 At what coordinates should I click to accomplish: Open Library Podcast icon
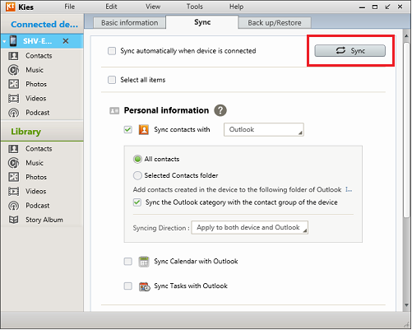pyautogui.click(x=13, y=206)
